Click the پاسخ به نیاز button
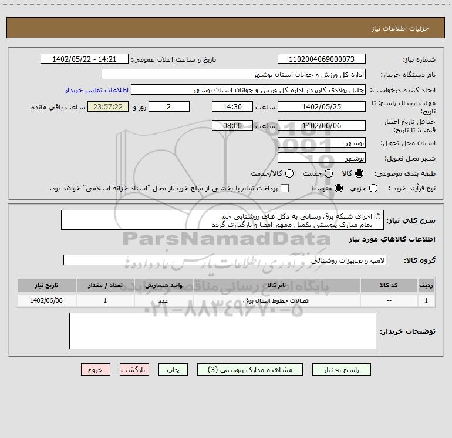 coord(341,370)
